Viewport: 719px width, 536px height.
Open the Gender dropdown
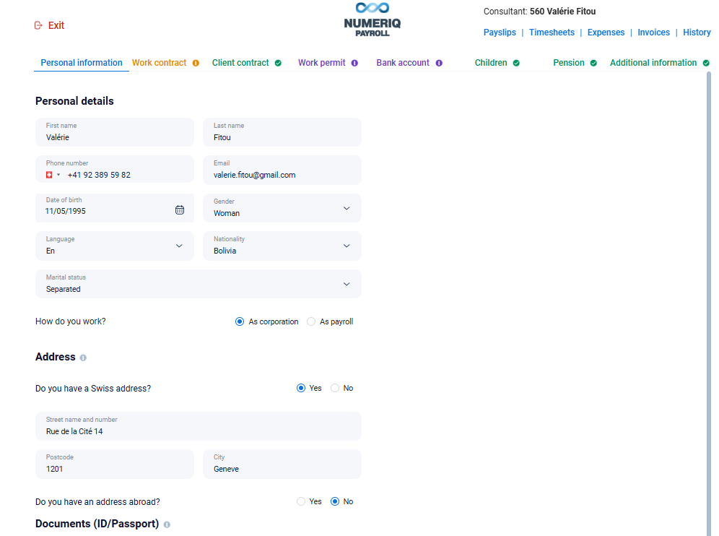346,208
